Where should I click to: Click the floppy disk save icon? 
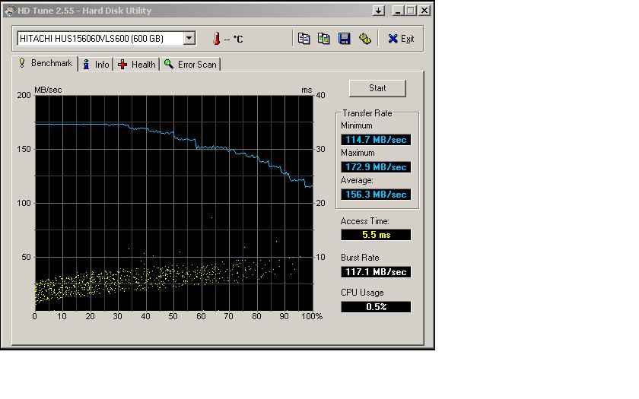click(345, 39)
